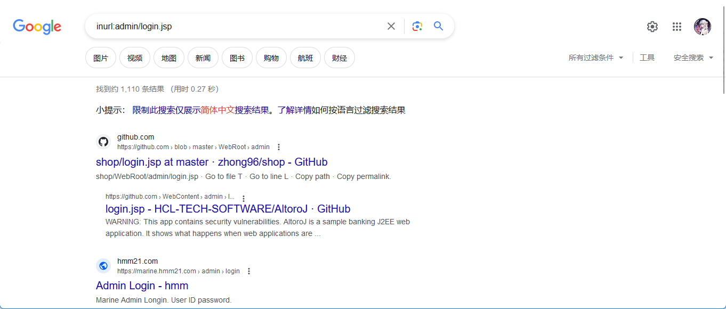Click the GitHub favicon of first result
Image resolution: width=726 pixels, height=309 pixels.
tap(103, 142)
